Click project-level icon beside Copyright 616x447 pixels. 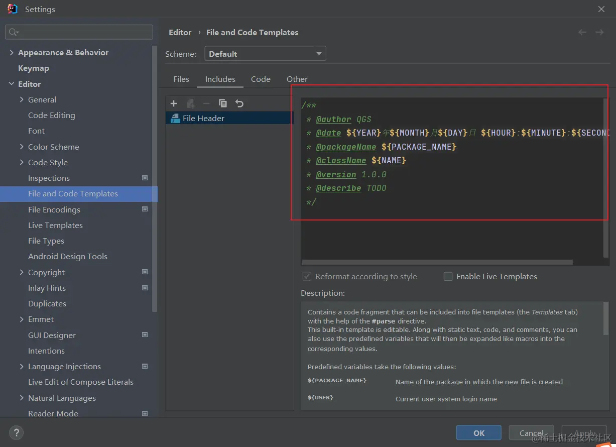(x=145, y=272)
